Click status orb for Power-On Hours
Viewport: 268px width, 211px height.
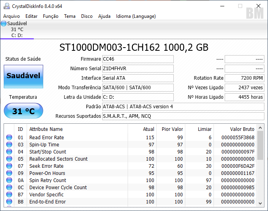(x=9, y=173)
